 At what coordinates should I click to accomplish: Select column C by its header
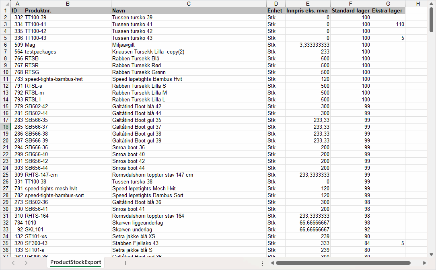pyautogui.click(x=189, y=4)
